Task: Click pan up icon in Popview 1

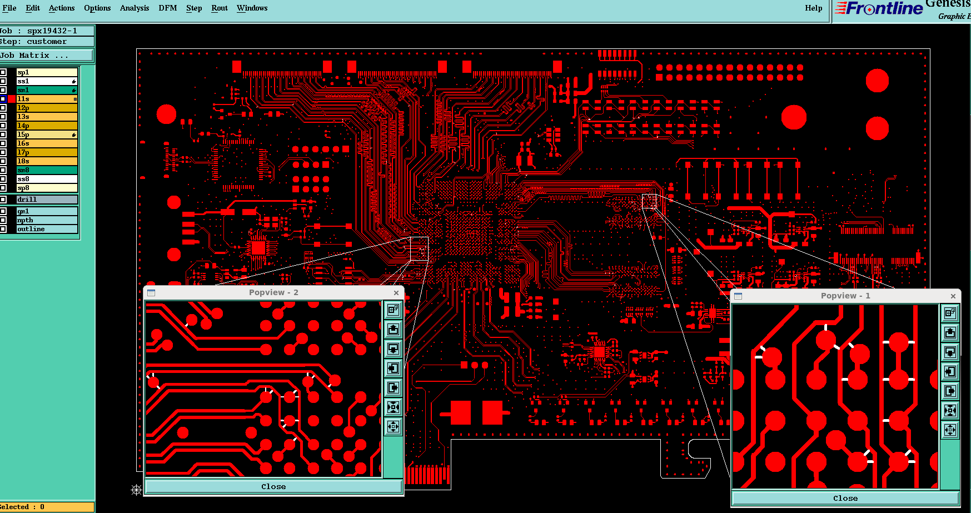Action: [950, 333]
